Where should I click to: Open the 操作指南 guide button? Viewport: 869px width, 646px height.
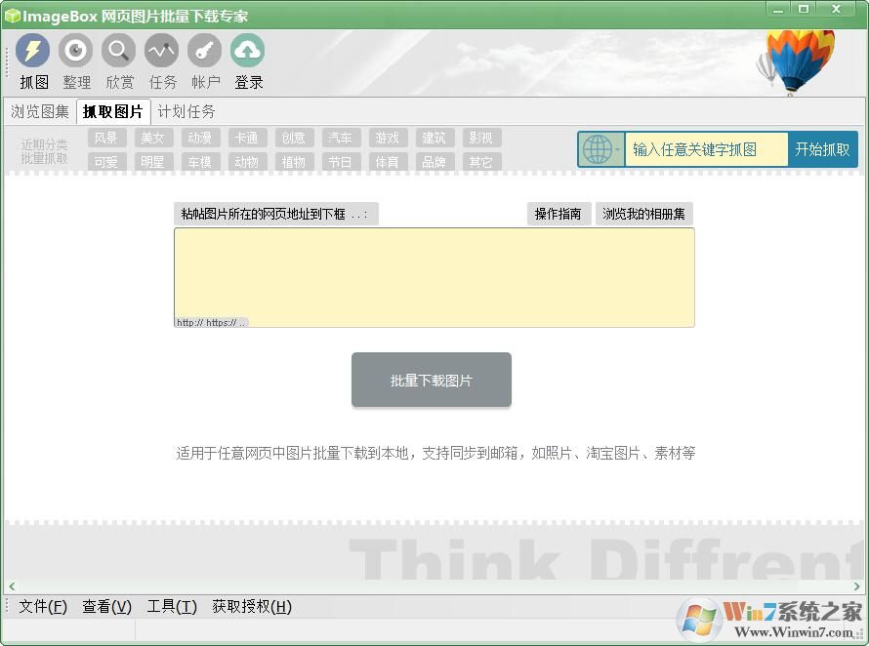(559, 214)
